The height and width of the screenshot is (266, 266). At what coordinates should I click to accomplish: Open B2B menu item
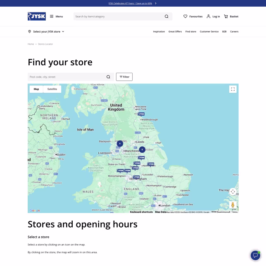(224, 31)
